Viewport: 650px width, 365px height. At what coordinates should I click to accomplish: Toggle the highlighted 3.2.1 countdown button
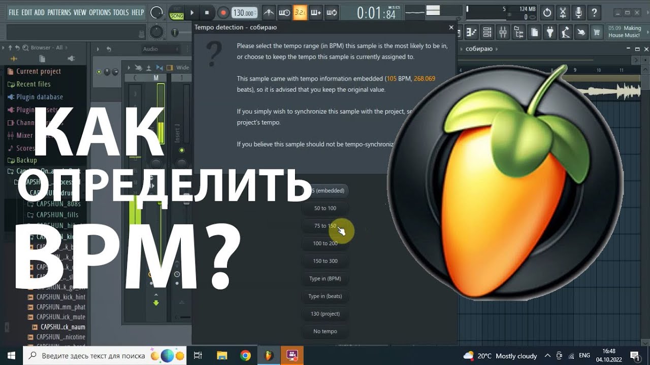pyautogui.click(x=300, y=13)
